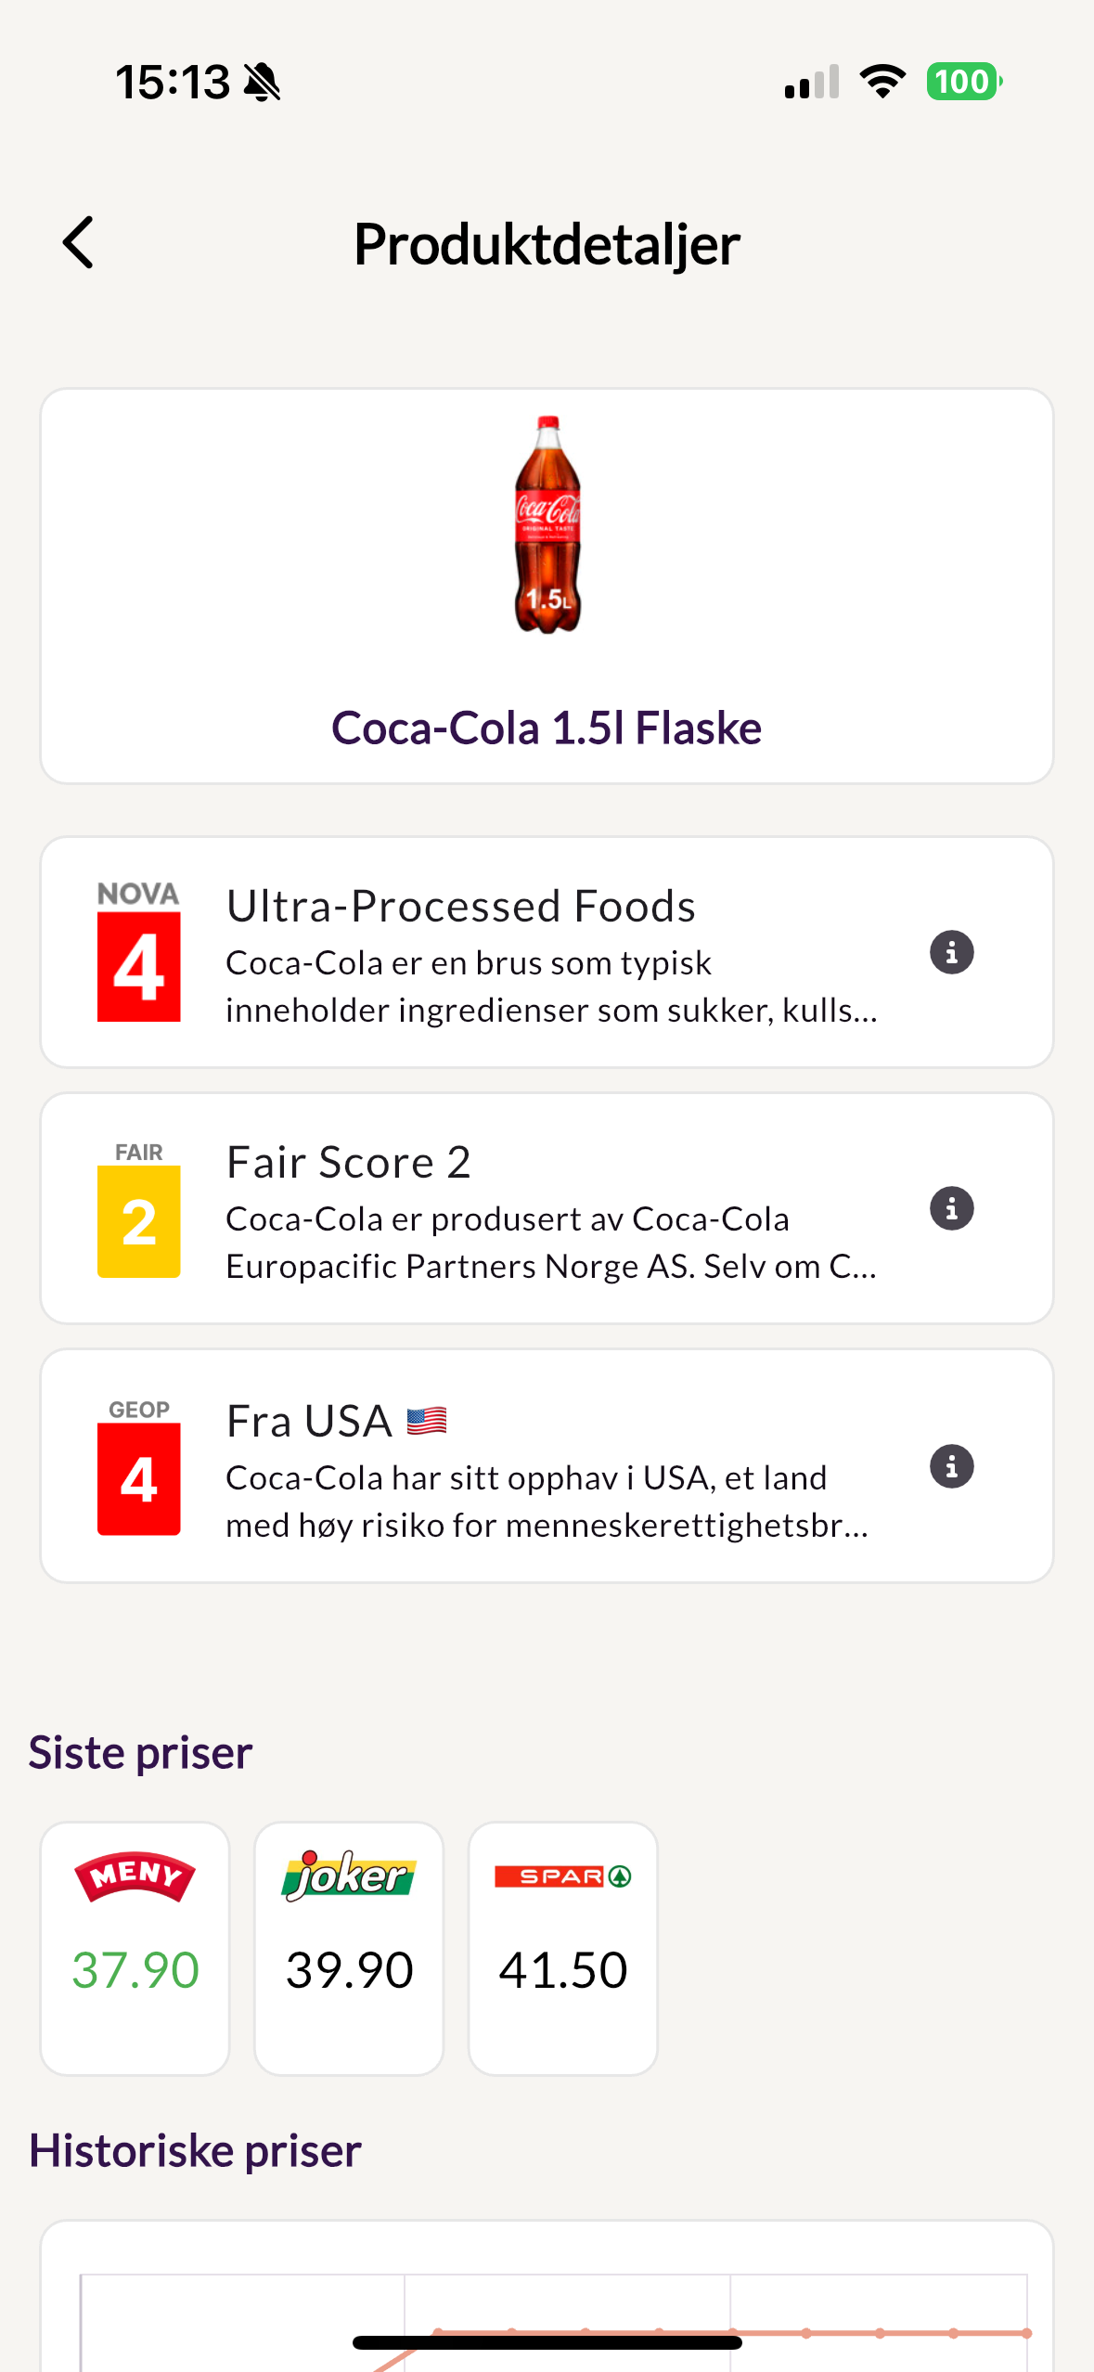Expand the Fra USA description text
Screen dimensions: 1094x2372
[x=548, y=1502]
